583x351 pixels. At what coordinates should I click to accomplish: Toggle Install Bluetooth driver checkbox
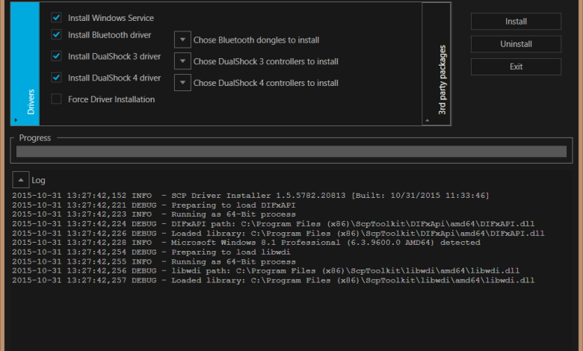[x=56, y=34]
